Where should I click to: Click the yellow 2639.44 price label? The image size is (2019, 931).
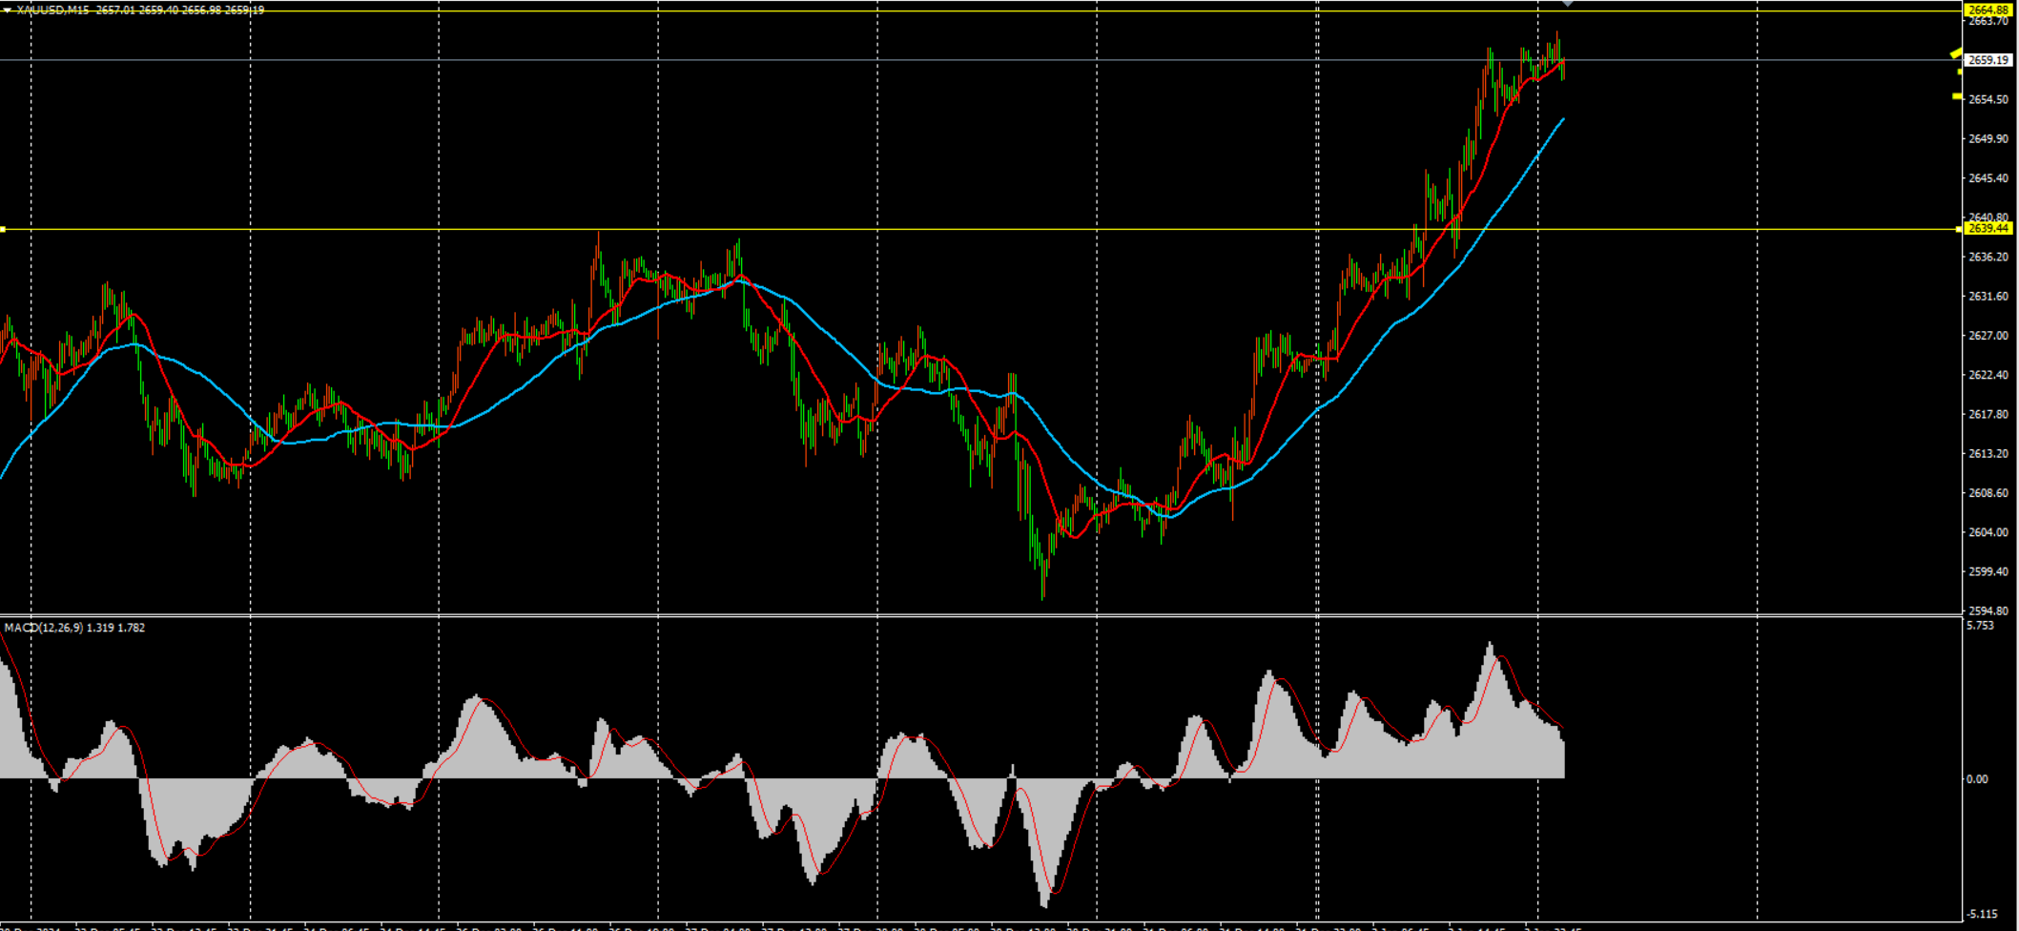[x=1988, y=228]
